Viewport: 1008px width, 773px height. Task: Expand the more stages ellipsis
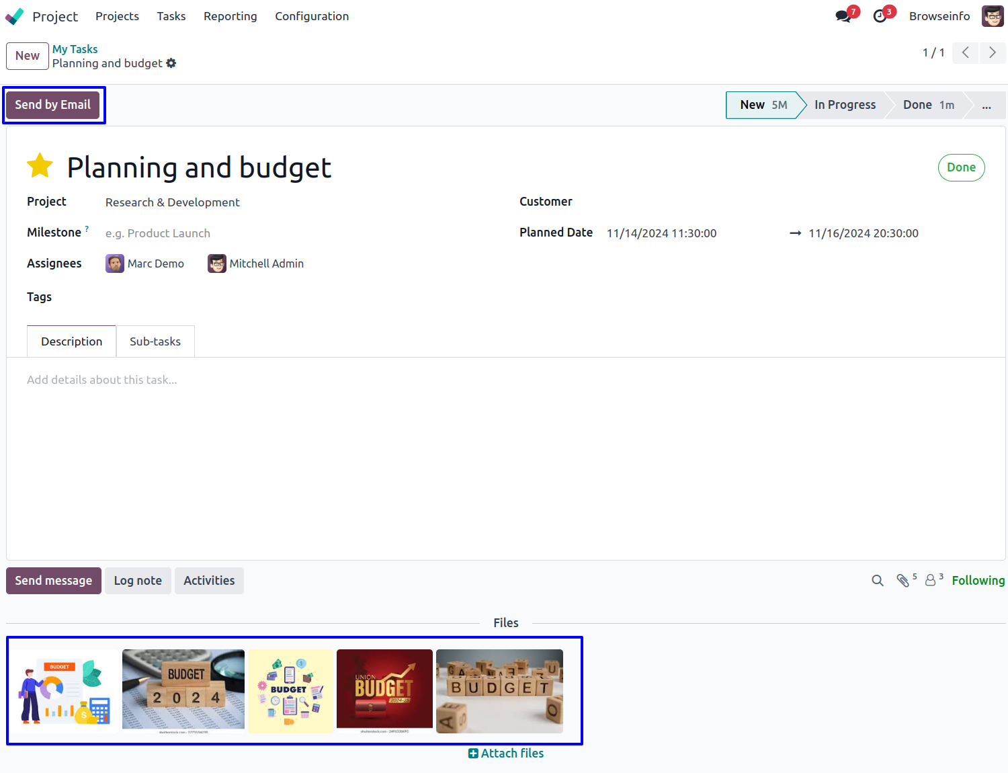(986, 106)
